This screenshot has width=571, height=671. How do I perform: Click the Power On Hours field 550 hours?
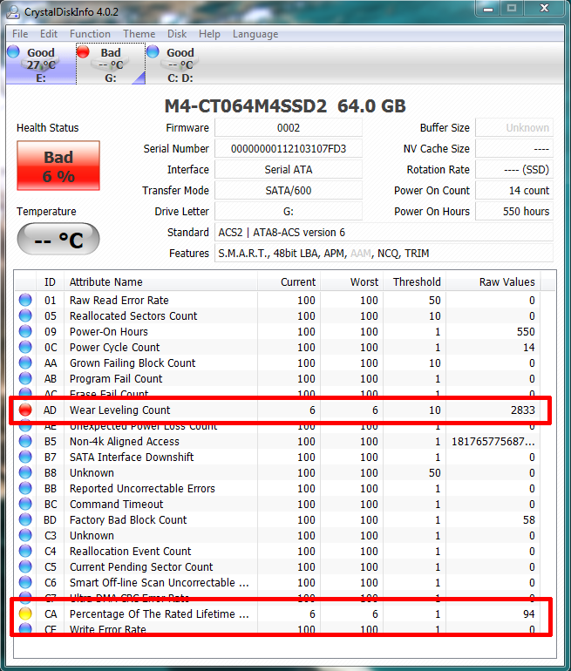pos(514,212)
